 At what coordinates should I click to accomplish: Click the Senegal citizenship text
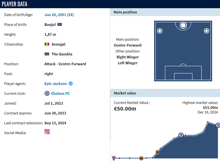tap(58, 44)
